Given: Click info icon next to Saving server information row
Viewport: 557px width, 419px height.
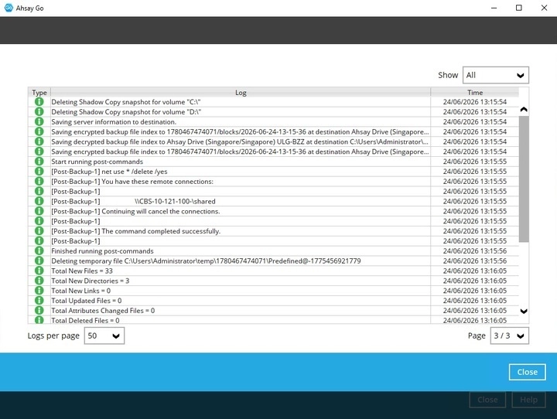Looking at the screenshot, I should click(39, 122).
